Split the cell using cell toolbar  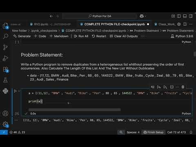pos(172,87)
